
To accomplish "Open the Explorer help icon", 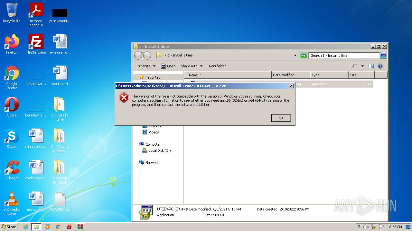I will point(380,66).
